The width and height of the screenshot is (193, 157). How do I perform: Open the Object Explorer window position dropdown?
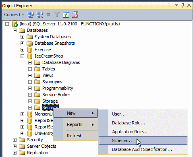[176, 5]
